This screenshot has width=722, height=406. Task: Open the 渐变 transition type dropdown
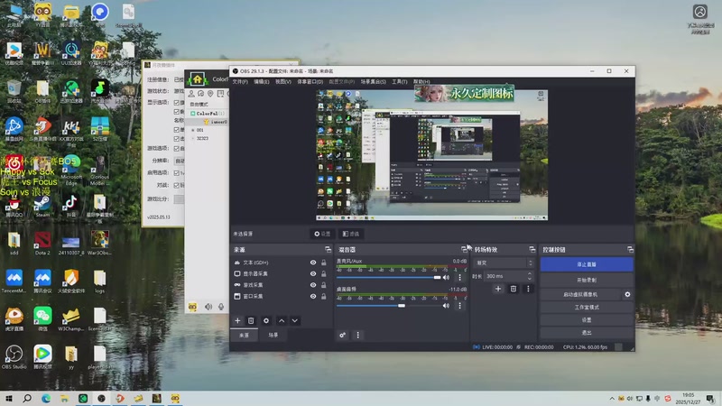coord(504,263)
